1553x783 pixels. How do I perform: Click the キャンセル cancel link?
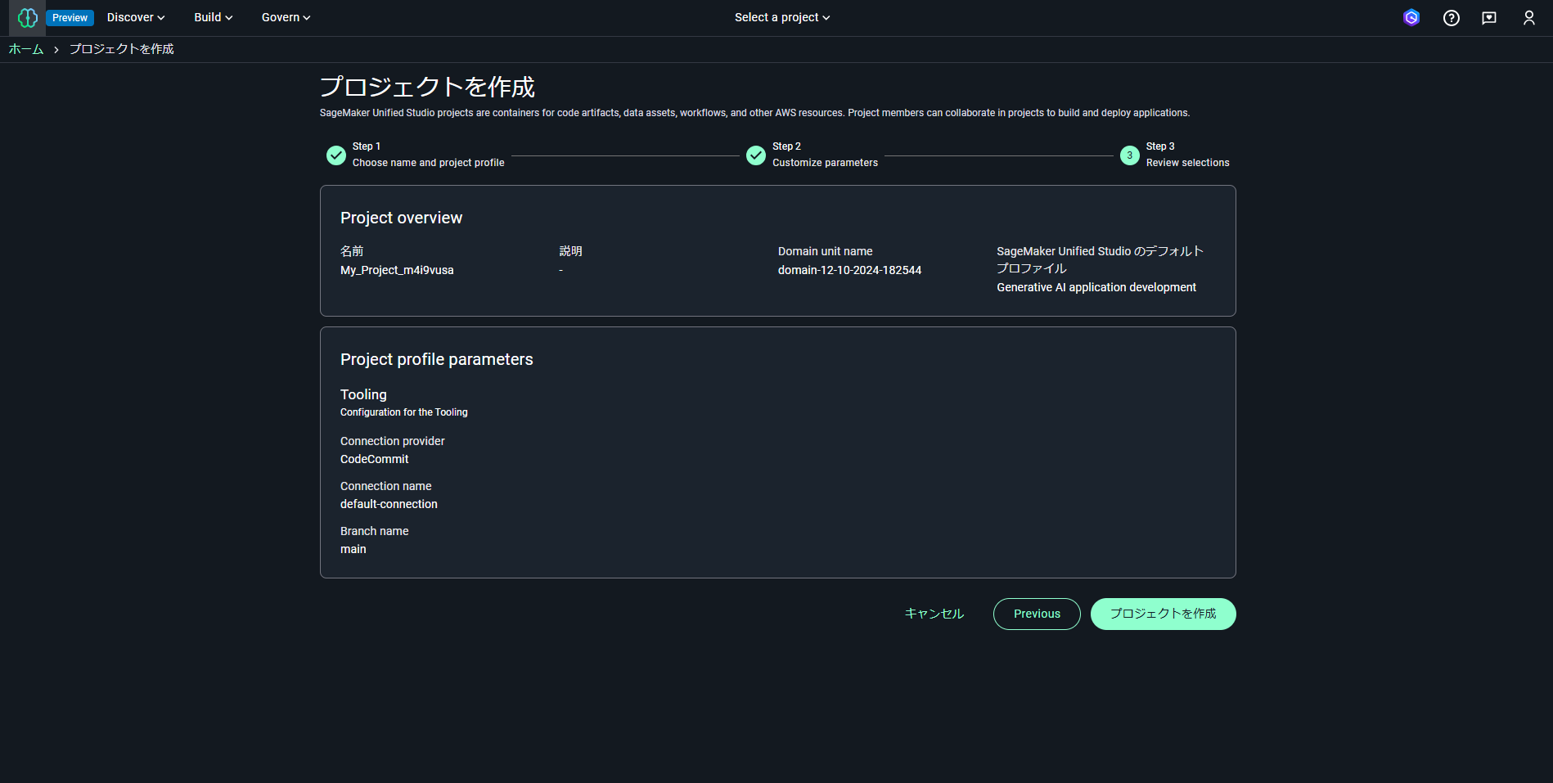[934, 614]
